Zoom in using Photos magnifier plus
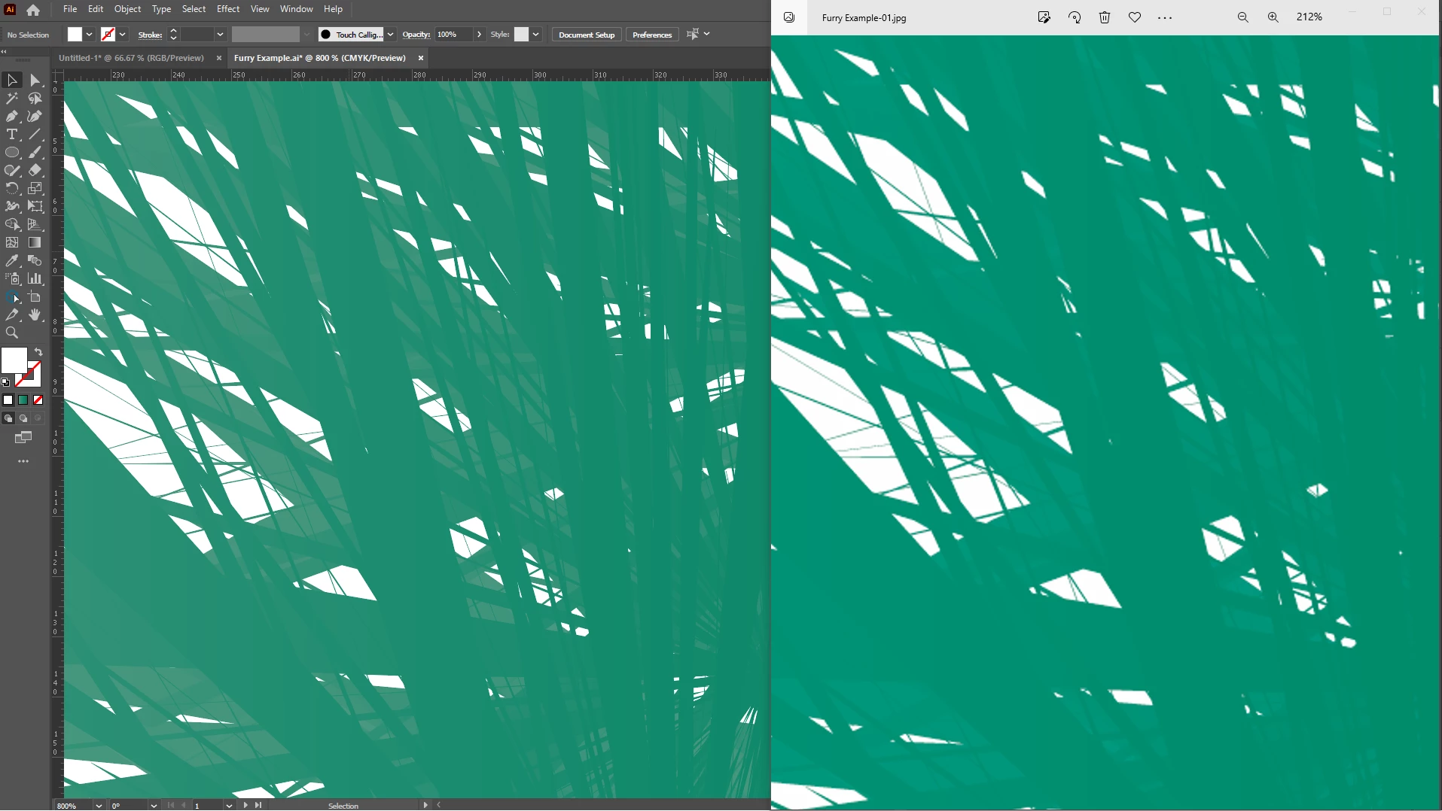Screen dimensions: 1442x811 [1273, 17]
